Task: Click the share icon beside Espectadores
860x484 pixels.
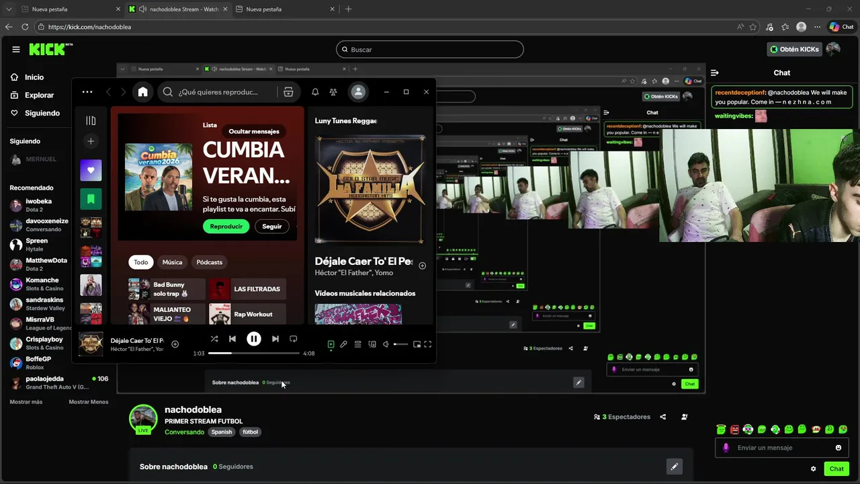Action: click(x=663, y=417)
